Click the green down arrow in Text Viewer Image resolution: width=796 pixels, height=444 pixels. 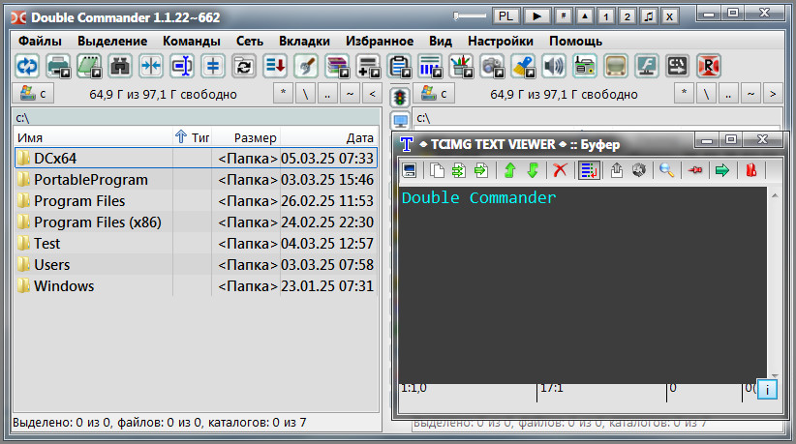(533, 170)
